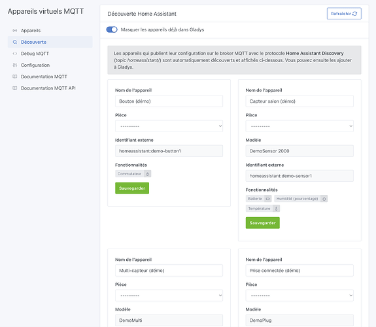Click the magnifier icon beside Découverte
This screenshot has width=376, height=327.
coord(15,42)
